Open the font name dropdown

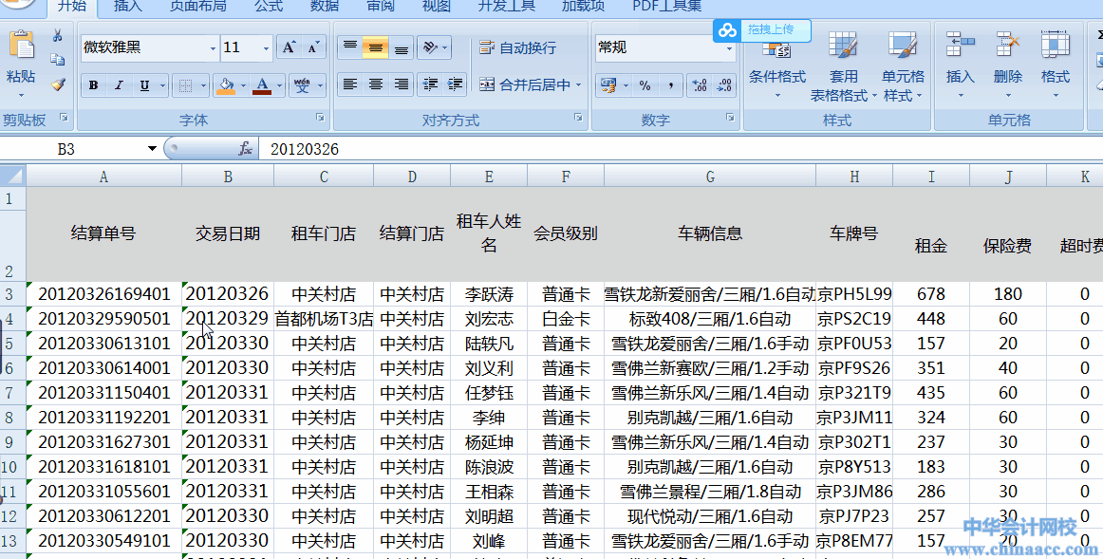pyautogui.click(x=214, y=47)
